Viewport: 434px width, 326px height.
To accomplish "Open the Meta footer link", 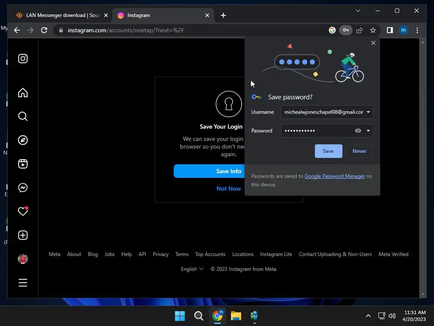I will [55, 254].
